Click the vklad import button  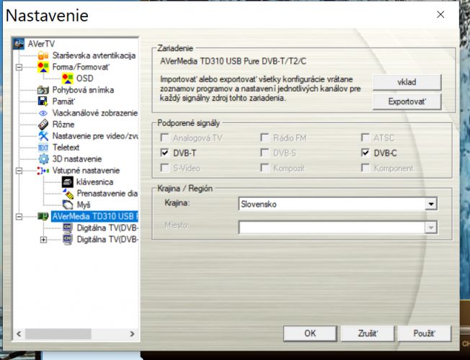click(x=407, y=82)
